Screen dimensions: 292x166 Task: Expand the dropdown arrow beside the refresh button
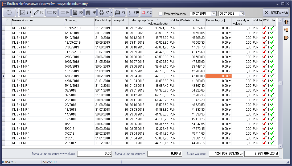(x=17, y=13)
